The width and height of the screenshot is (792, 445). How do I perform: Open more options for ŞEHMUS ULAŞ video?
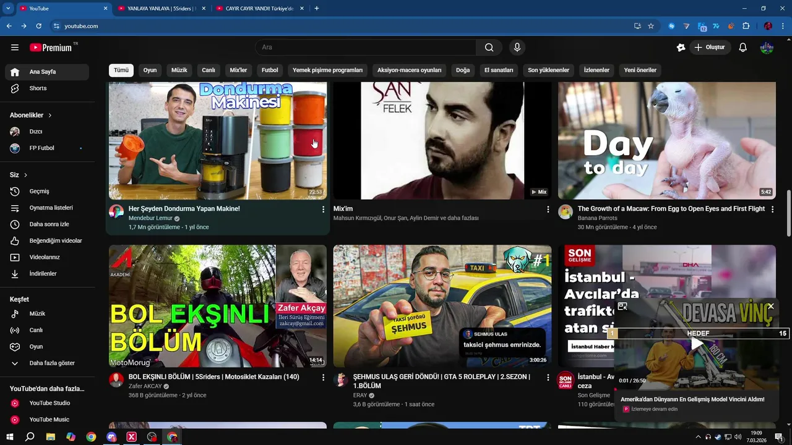tap(548, 377)
